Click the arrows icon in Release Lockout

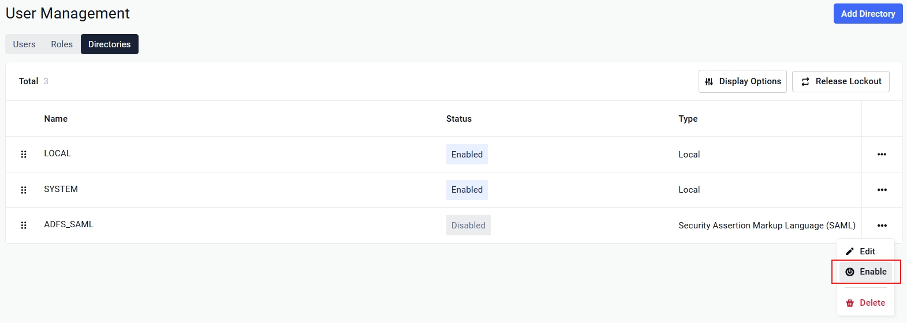tap(805, 82)
